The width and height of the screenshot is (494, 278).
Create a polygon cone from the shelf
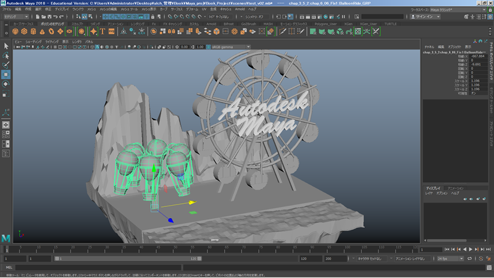pos(42,32)
